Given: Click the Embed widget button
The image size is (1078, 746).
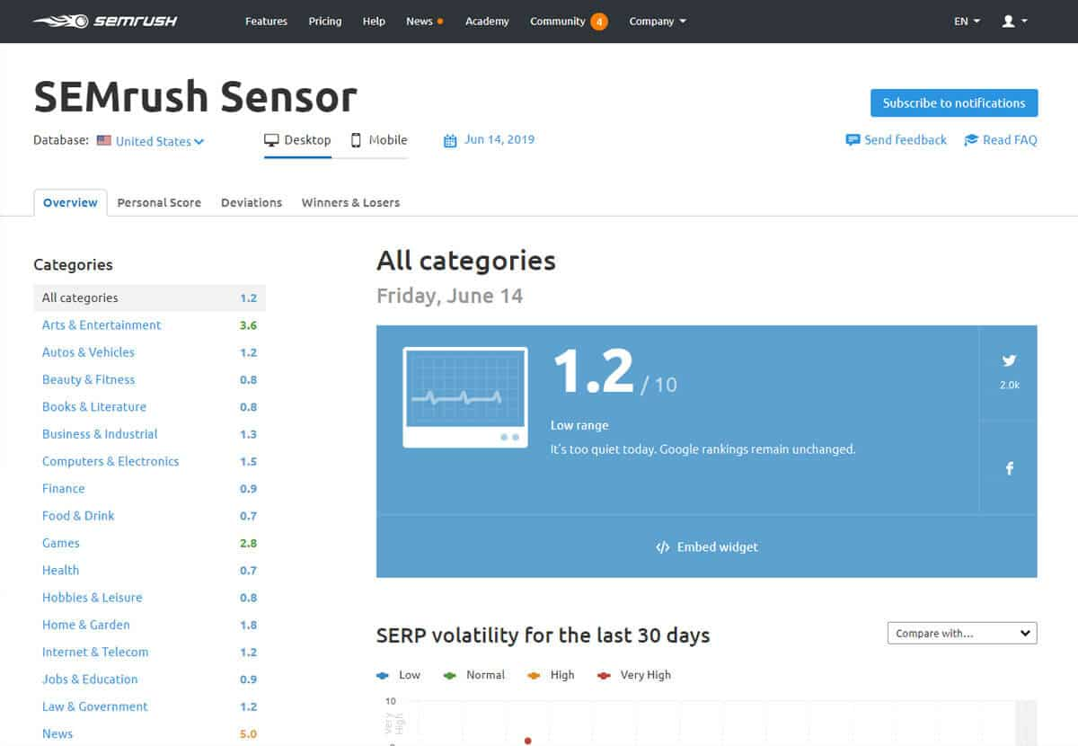Looking at the screenshot, I should tap(707, 546).
